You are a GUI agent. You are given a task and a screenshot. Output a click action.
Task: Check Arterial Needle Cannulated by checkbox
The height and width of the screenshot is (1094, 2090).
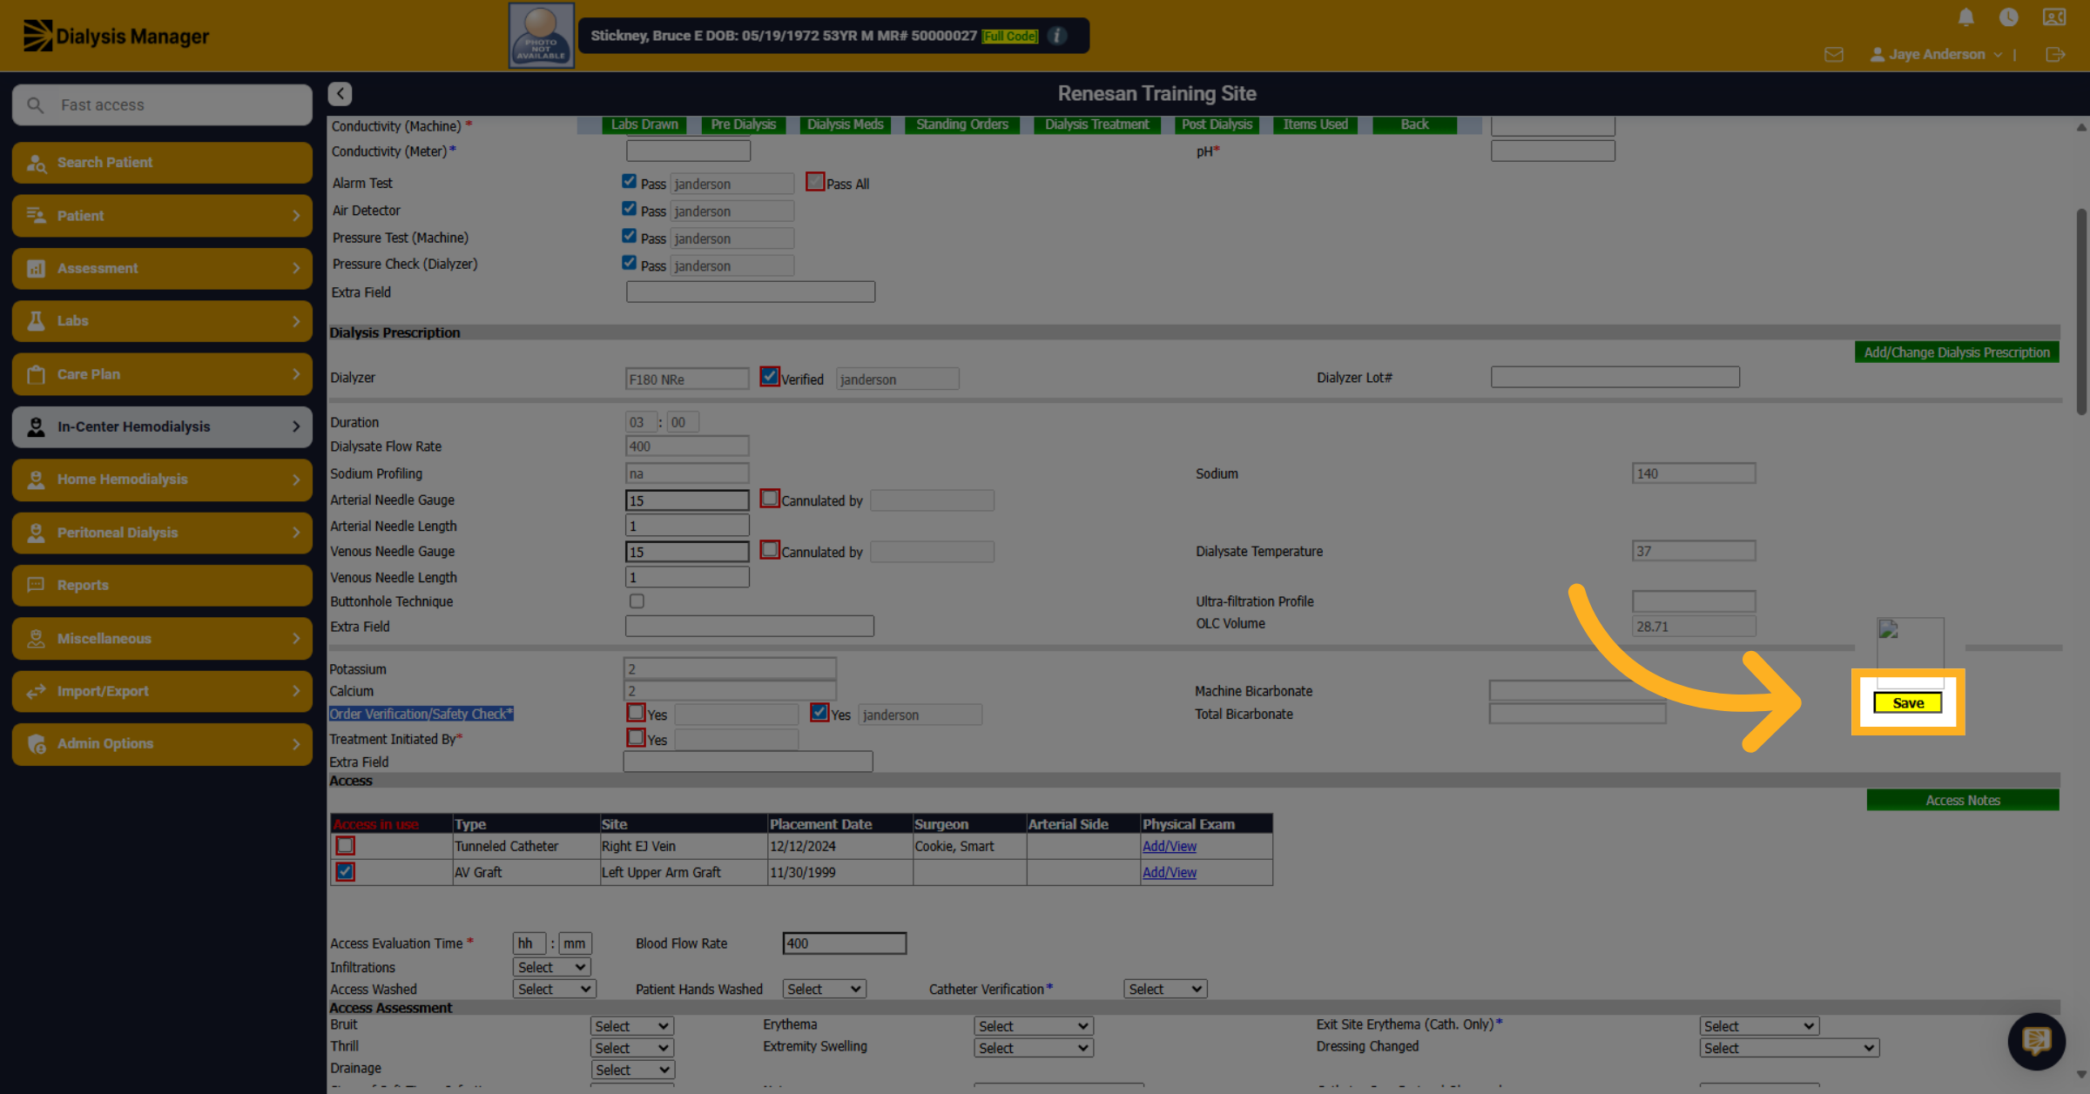click(x=769, y=499)
